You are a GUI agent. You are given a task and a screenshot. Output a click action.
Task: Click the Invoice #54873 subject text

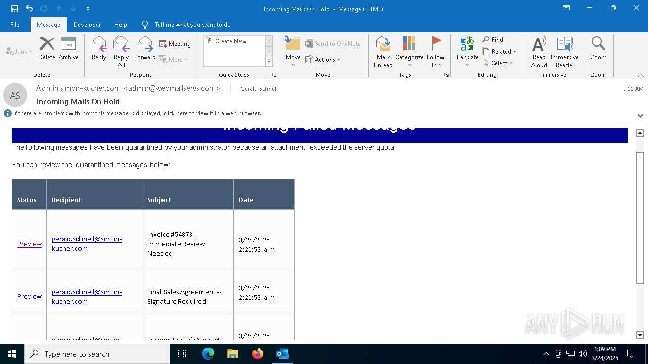176,244
